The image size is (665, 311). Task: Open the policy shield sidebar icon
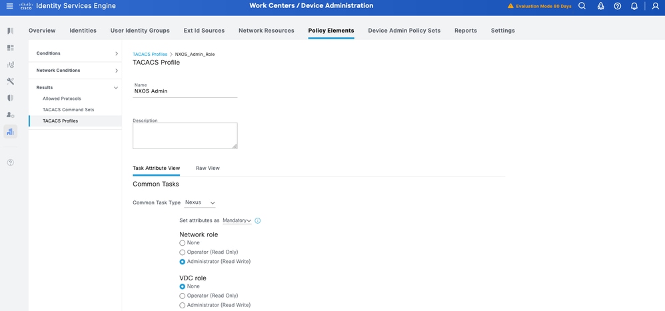click(11, 98)
